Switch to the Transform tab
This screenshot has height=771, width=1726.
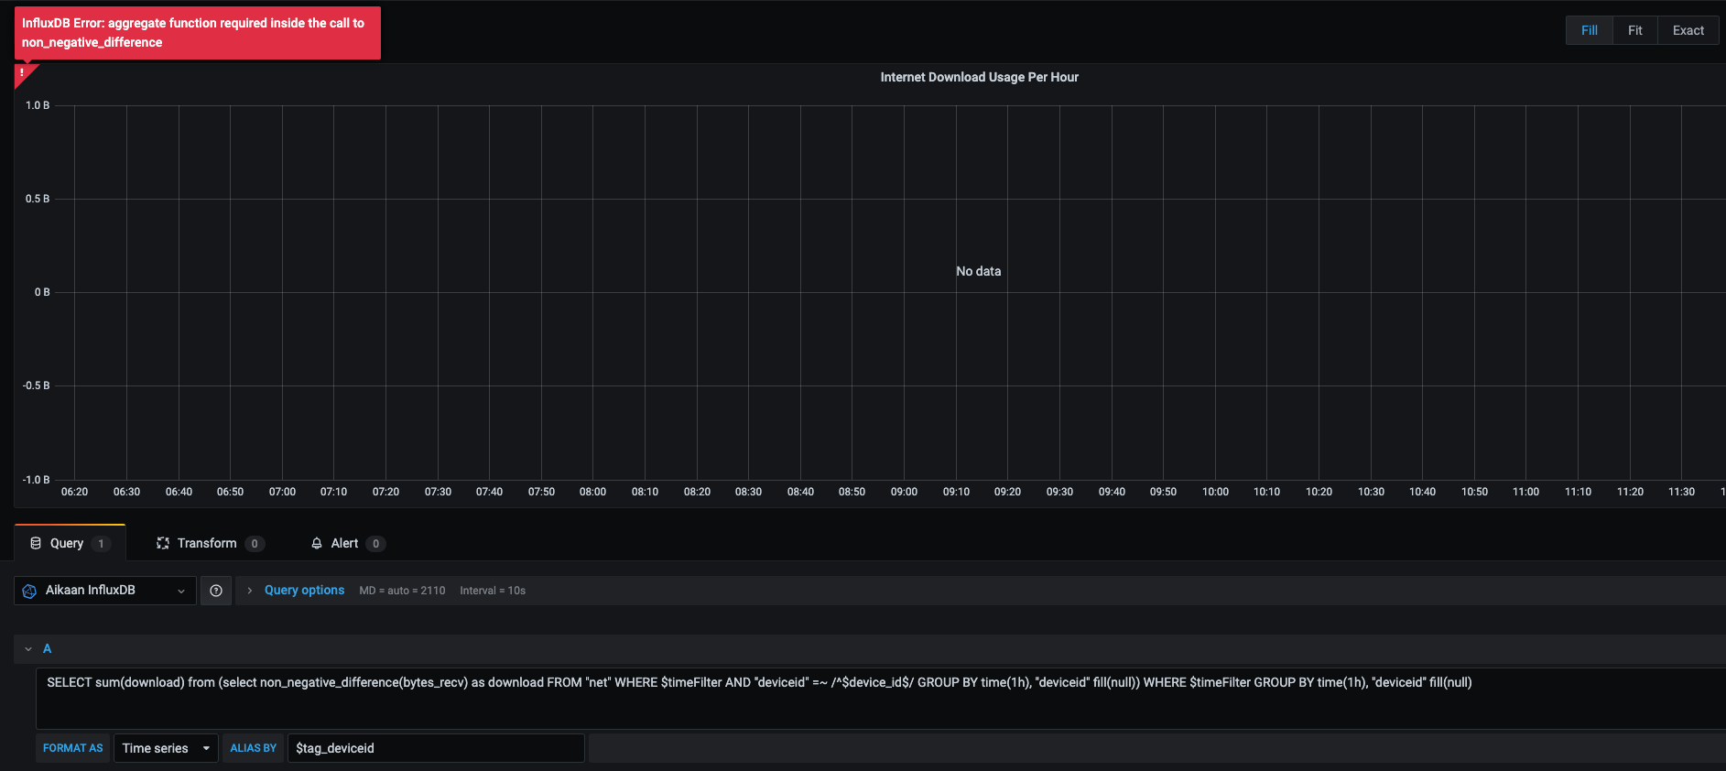tap(211, 543)
